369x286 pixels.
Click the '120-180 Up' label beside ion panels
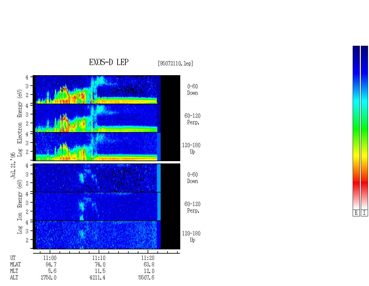tap(191, 237)
